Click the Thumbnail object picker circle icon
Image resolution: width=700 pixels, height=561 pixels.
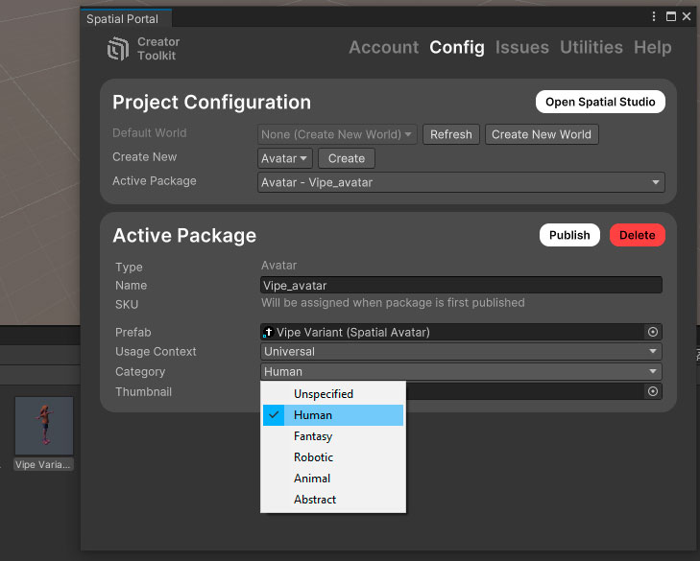653,391
